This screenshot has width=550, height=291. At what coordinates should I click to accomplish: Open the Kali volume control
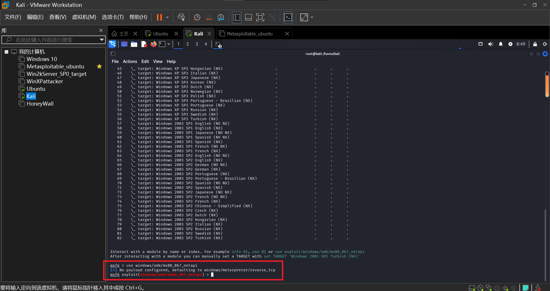point(491,44)
